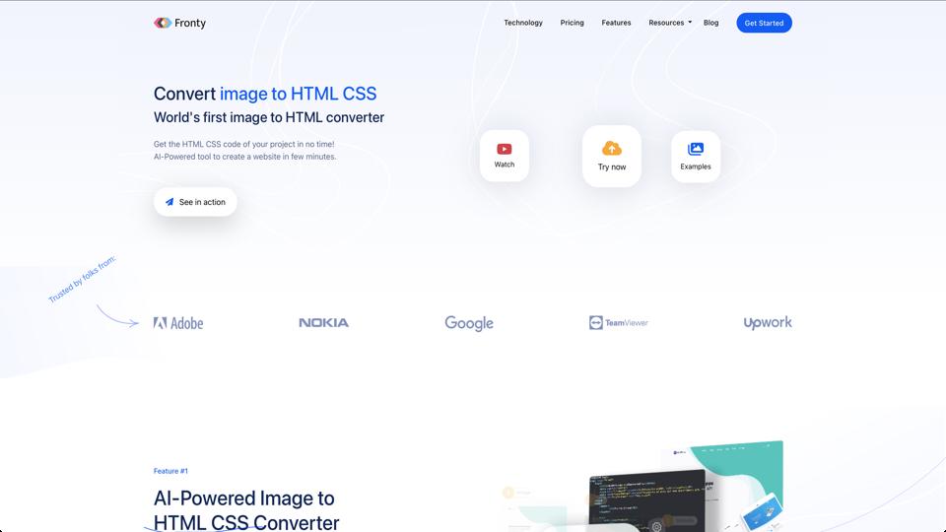Click the TeamViewer logo

[619, 323]
